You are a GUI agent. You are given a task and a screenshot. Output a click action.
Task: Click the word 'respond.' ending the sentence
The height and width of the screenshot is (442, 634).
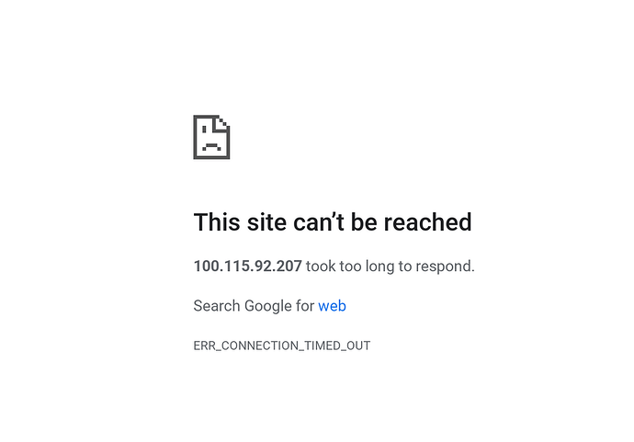[445, 266]
